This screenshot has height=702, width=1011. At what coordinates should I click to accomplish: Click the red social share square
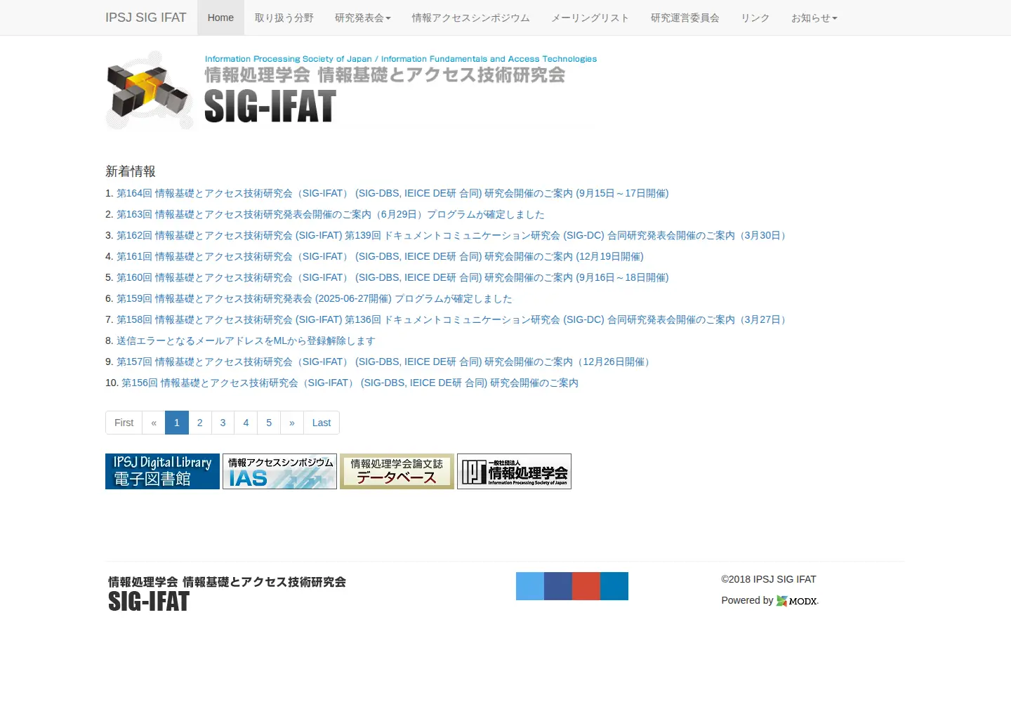click(586, 586)
